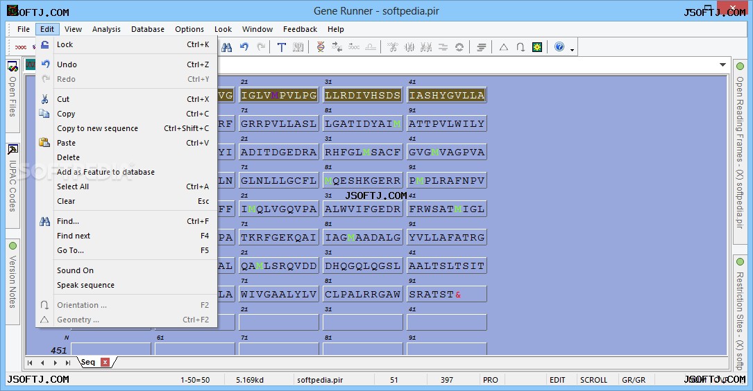The image size is (753, 391).
Task: Switch to the Seq sheet tab
Action: point(88,362)
